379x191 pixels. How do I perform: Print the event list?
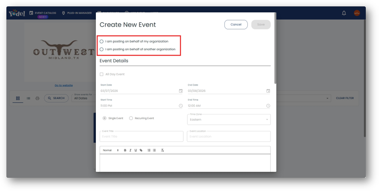(37, 98)
